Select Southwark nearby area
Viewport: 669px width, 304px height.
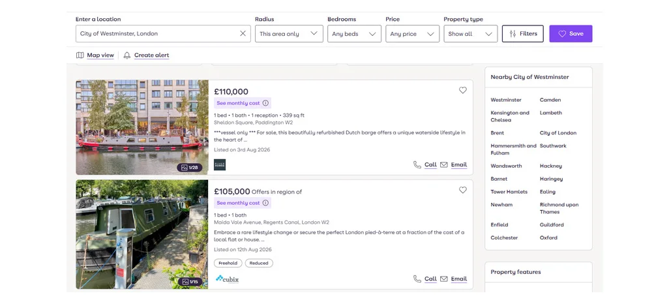point(553,145)
